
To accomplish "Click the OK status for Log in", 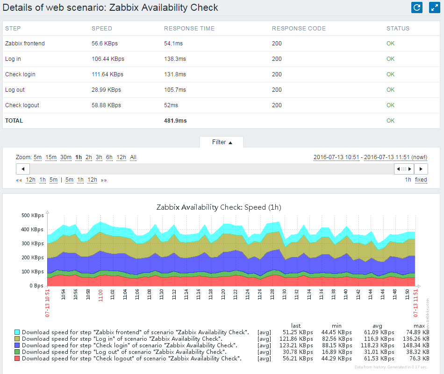I will [390, 59].
